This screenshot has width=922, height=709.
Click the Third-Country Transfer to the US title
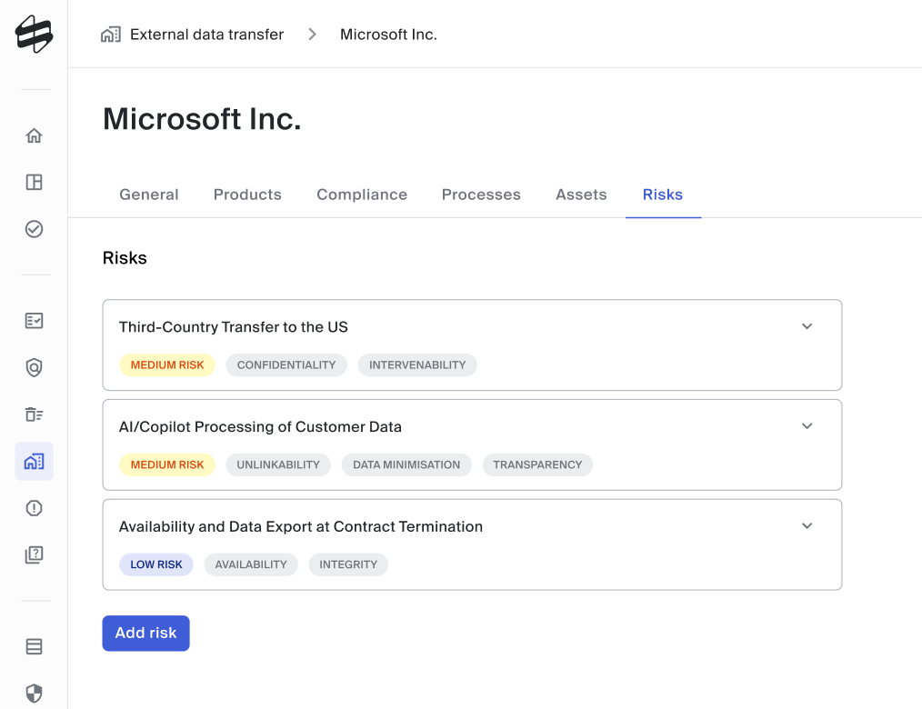click(234, 327)
